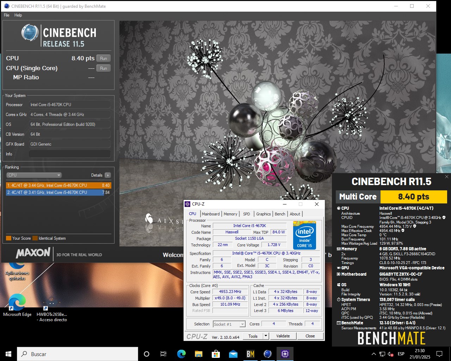The width and height of the screenshot is (451, 361).
Task: Click the CPU-Z title bar icon
Action: click(188, 204)
